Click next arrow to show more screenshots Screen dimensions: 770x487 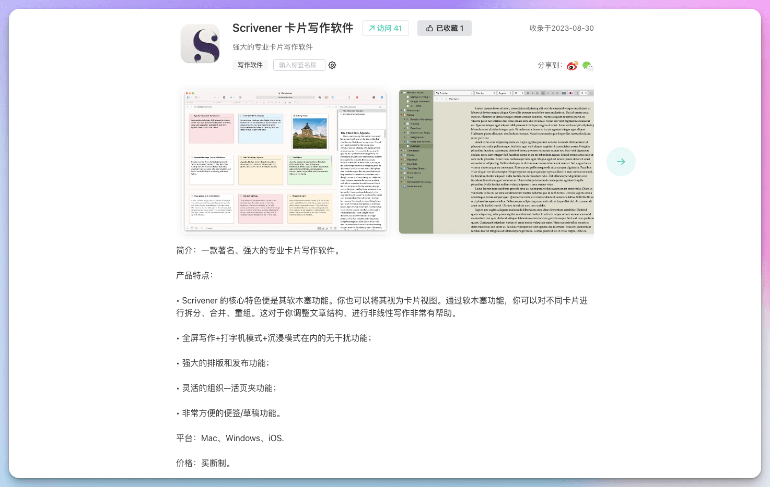(621, 162)
